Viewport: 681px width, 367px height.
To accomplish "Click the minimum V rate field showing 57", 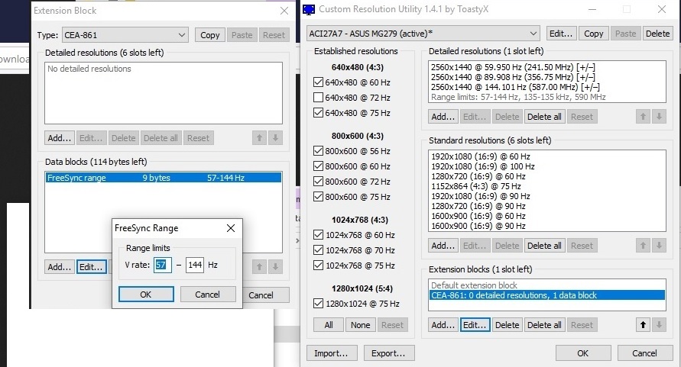I will 162,265.
